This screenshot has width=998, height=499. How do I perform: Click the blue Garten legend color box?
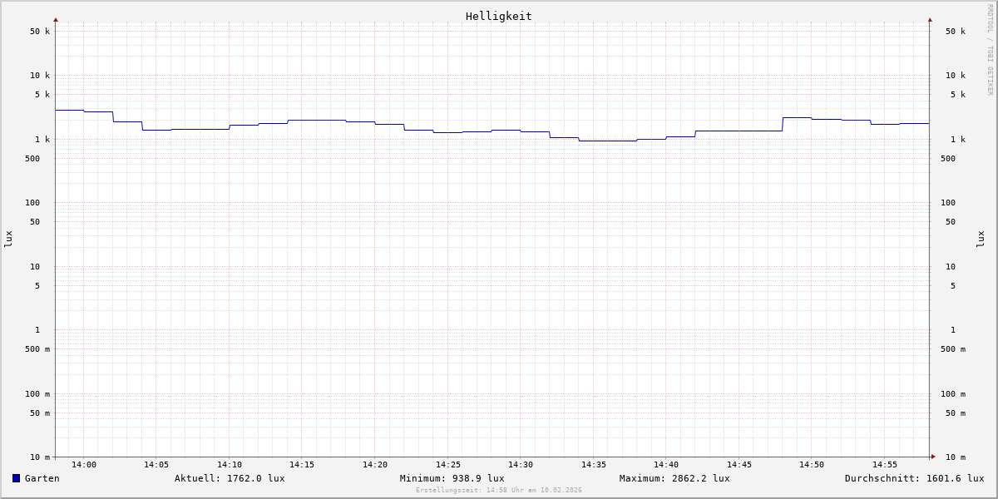coord(16,478)
